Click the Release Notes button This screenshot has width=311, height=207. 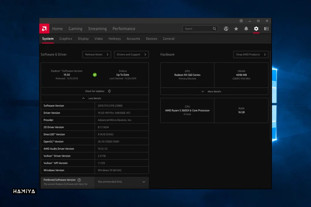[x=97, y=55]
